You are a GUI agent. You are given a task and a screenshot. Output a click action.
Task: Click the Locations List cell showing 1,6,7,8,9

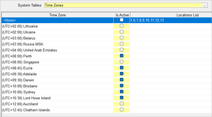click(171, 20)
